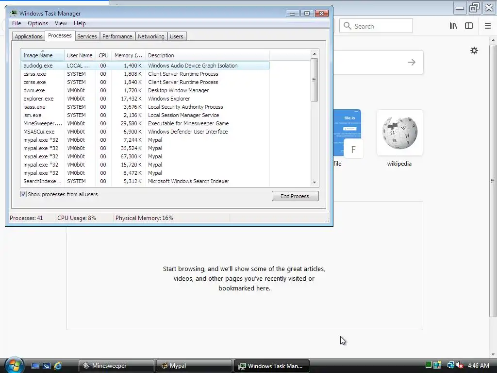Click End Process button
This screenshot has height=373, width=497.
coord(295,196)
